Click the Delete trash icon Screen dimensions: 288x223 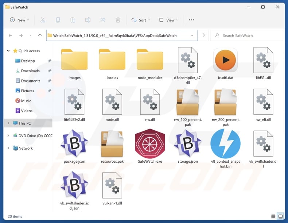click(x=118, y=20)
